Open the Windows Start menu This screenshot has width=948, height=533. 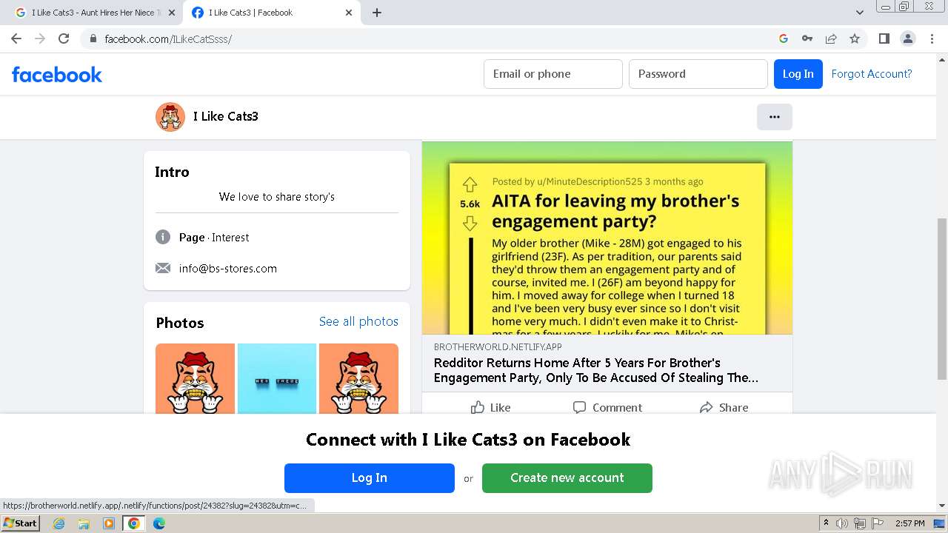[21, 523]
